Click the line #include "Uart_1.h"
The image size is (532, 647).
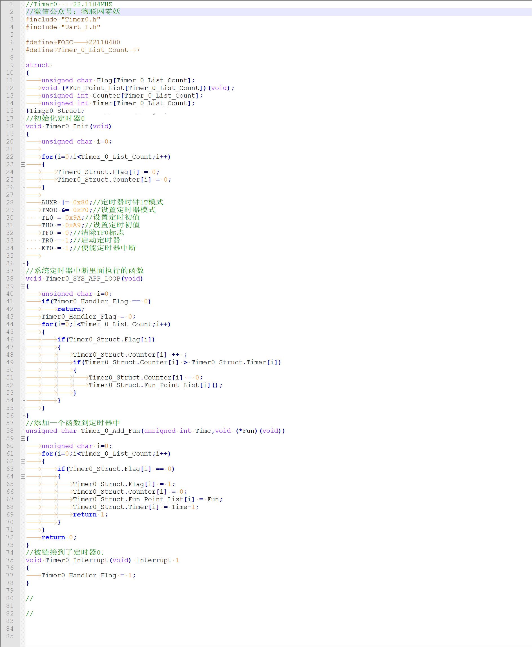(x=63, y=27)
